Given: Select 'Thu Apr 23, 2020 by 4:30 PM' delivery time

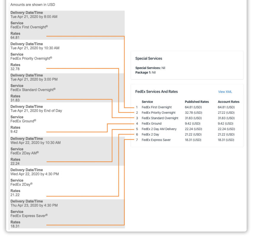Looking at the screenshot, I should 34,205.
